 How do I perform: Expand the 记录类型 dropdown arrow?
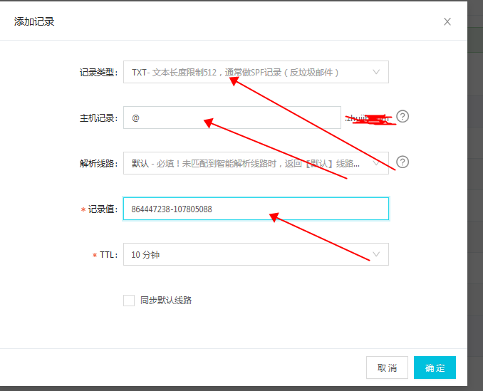376,72
